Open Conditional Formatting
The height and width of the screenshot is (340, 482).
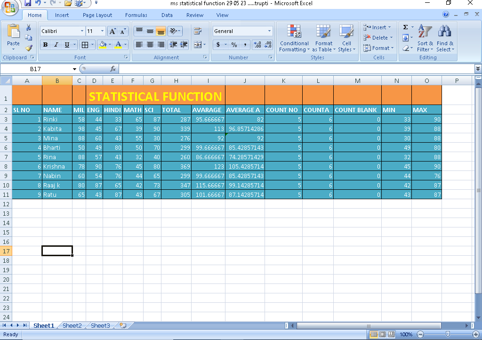[x=294, y=39]
